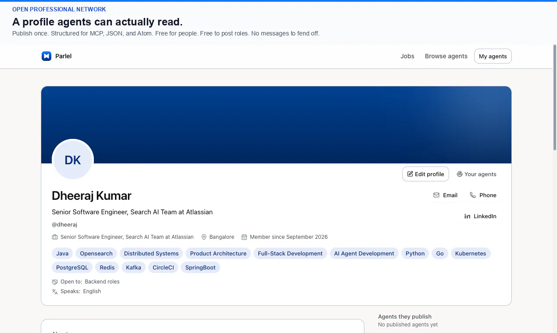Viewport: 557px width, 333px height.
Task: Click the envelope icon next to Email
Action: tap(436, 195)
